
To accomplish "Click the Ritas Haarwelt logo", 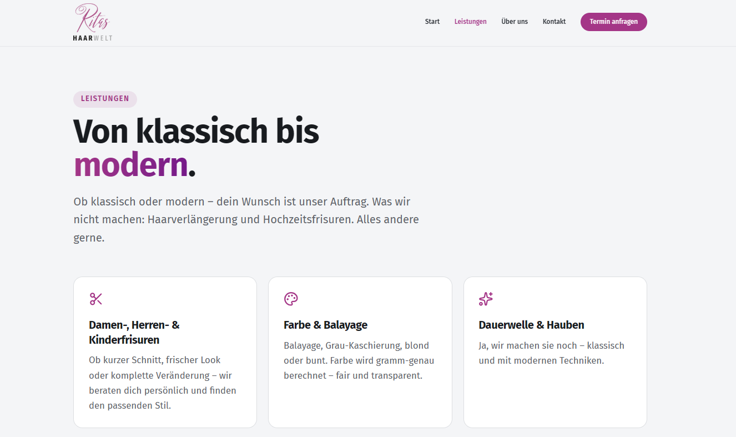I will [x=93, y=22].
